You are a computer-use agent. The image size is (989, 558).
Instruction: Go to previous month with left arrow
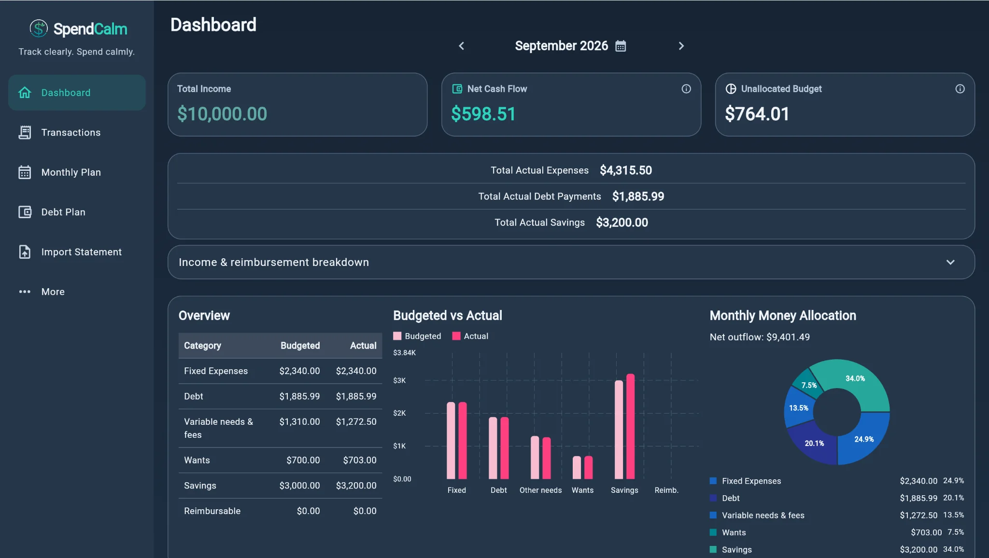pyautogui.click(x=461, y=46)
